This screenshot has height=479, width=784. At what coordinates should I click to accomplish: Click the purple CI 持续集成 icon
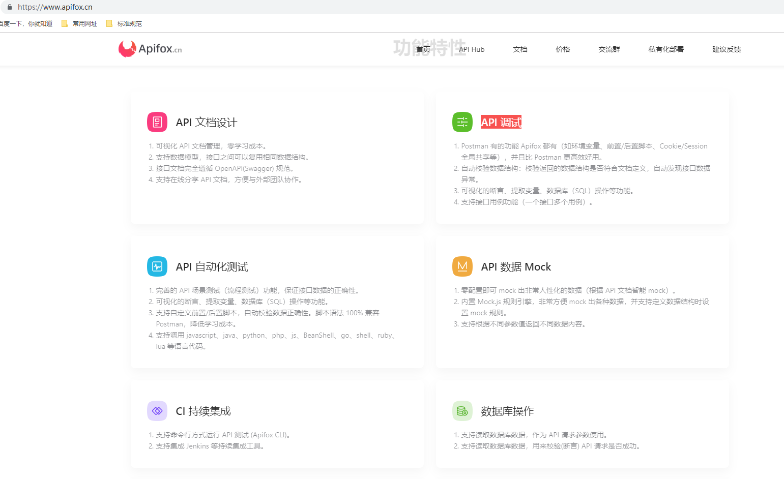(157, 411)
